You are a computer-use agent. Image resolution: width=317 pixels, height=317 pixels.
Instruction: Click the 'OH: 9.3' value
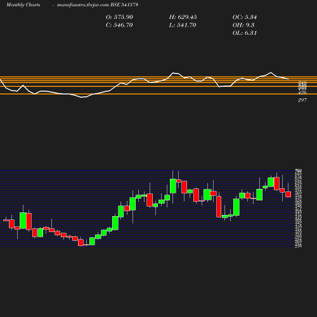[243, 25]
